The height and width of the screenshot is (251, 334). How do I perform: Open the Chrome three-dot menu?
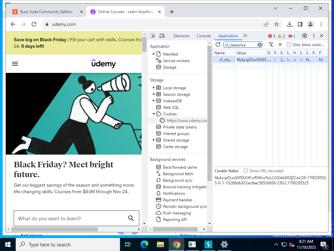point(321,24)
